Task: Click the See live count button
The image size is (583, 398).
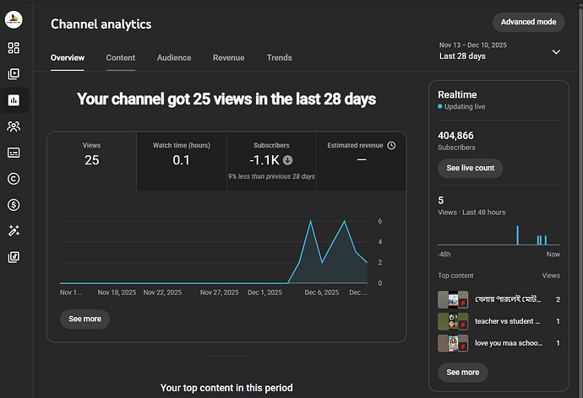Action: pos(471,168)
